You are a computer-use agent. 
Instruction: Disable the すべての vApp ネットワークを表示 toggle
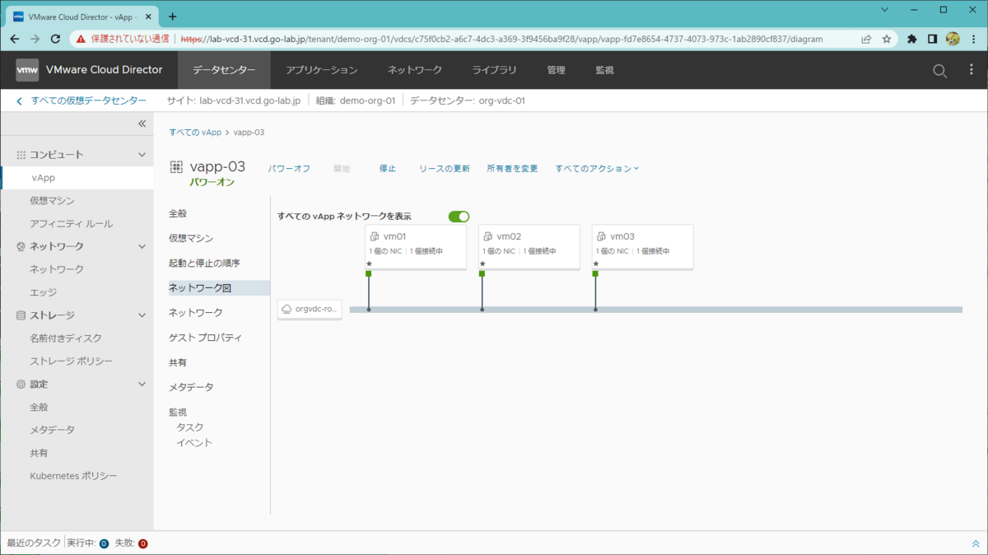[x=459, y=216]
